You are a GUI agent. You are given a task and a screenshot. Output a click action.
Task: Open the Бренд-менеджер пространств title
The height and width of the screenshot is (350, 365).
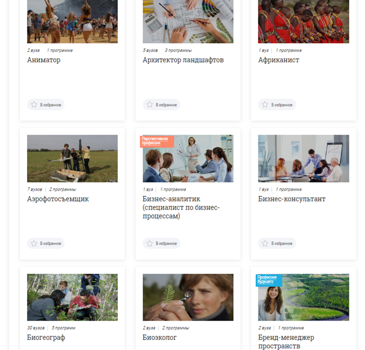pos(286,341)
